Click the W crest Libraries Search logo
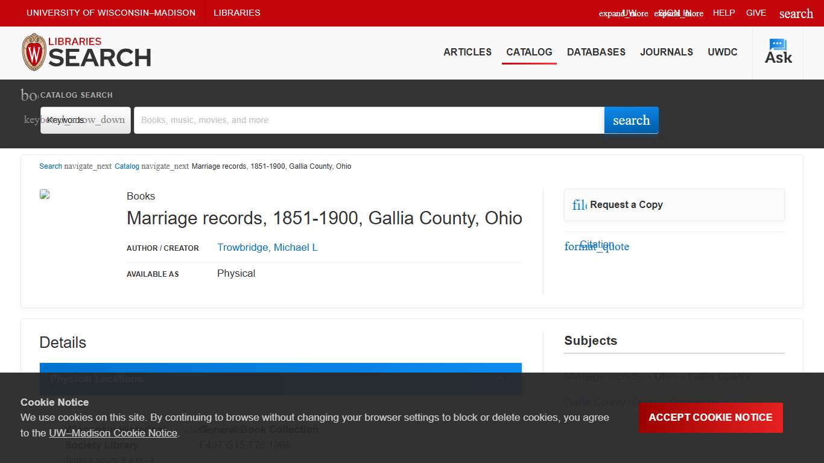Image resolution: width=824 pixels, height=463 pixels. tap(86, 52)
